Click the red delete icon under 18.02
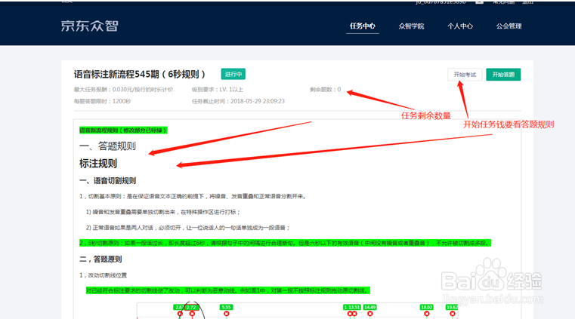Screen dimensions: 575x319 pos(426,314)
